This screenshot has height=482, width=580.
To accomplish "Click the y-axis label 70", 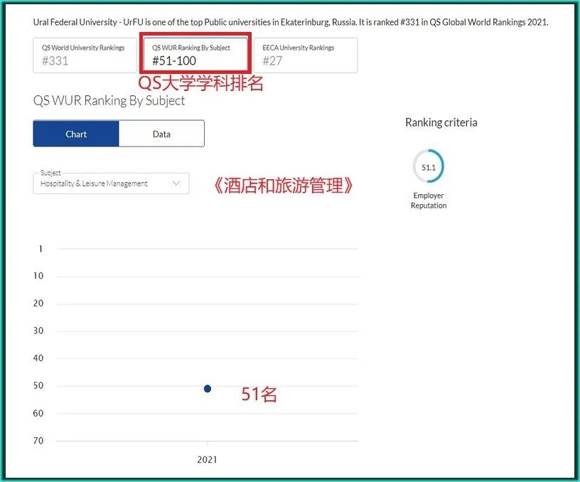I will click(x=38, y=441).
